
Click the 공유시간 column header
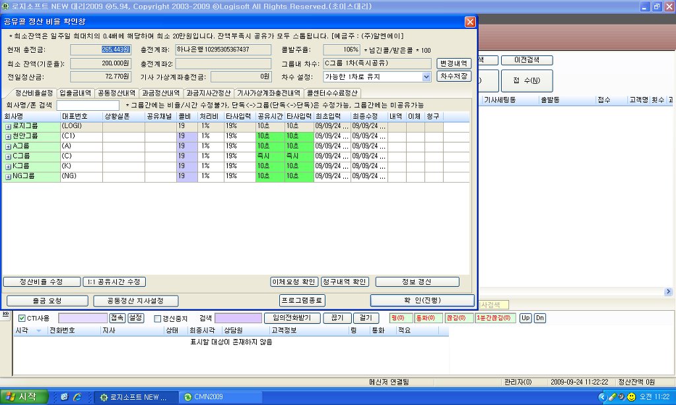(x=270, y=116)
